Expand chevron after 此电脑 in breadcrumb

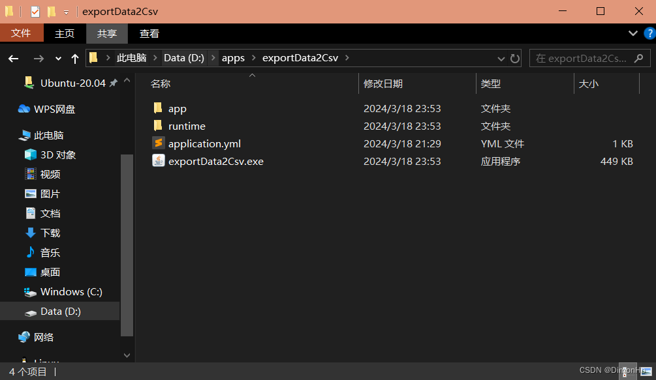[155, 57]
